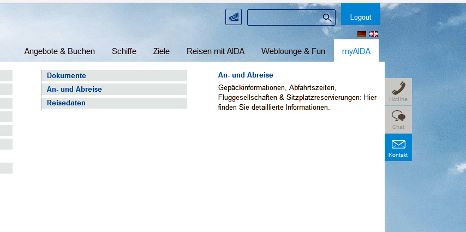Image resolution: width=466 pixels, height=232 pixels.
Task: Click the magnifying glass search icon
Action: point(327,17)
